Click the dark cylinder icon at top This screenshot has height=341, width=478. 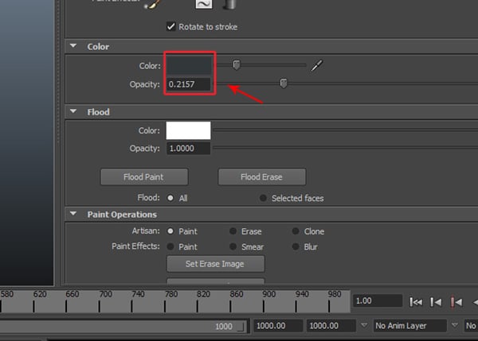229,5
